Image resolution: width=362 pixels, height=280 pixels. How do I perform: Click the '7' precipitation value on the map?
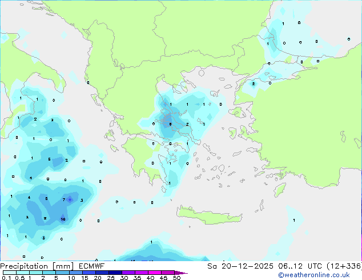click(x=64, y=199)
